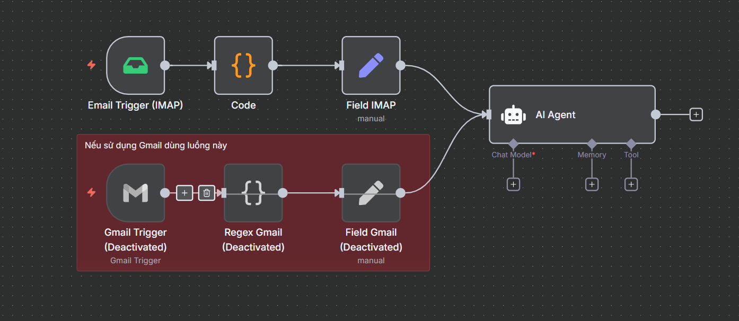
Task: Open the Field Gmail pencil node
Action: point(371,193)
